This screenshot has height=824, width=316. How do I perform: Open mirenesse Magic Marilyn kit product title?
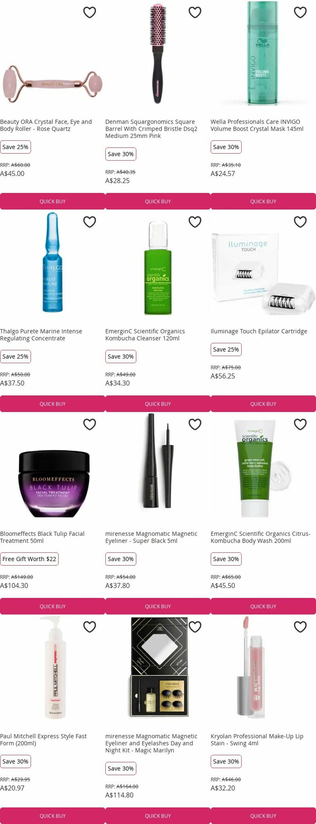[x=151, y=743]
